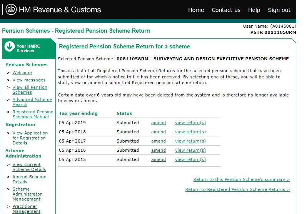Screen dimensions: 304x214
Task: Open the Home menu item
Action: (x=196, y=10)
